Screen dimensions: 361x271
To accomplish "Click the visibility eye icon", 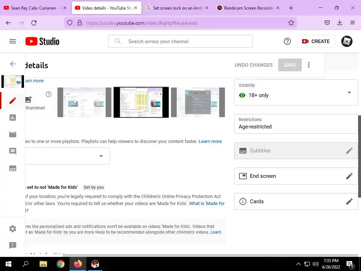I will pos(242,95).
